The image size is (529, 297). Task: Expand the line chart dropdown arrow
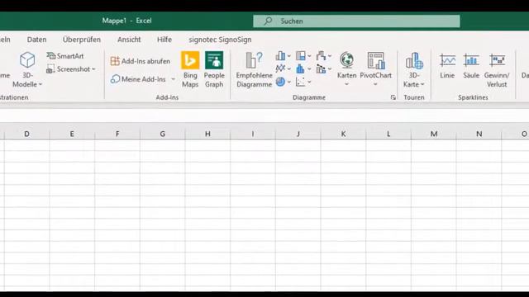pos(289,69)
